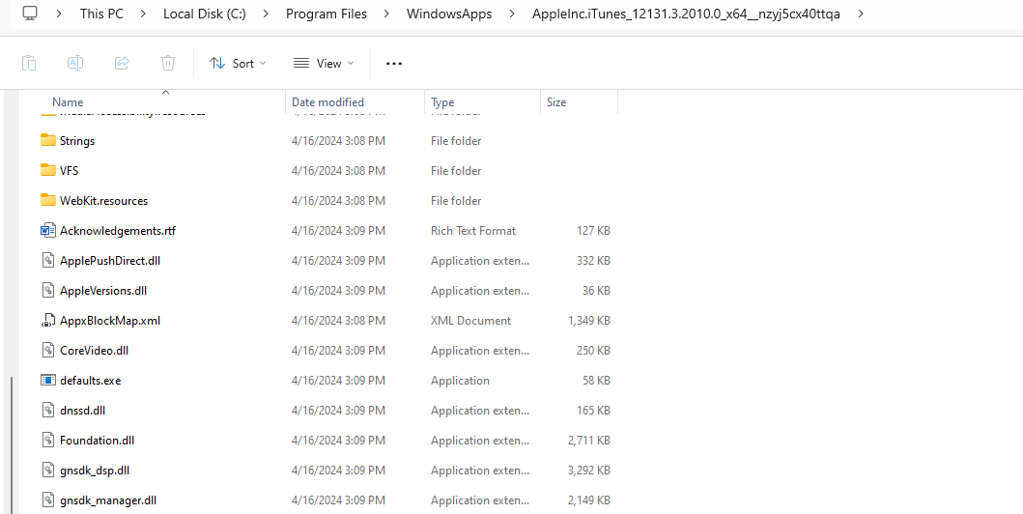This screenshot has width=1023, height=514.
Task: Click the defaults.exe application icon
Action: (x=47, y=381)
